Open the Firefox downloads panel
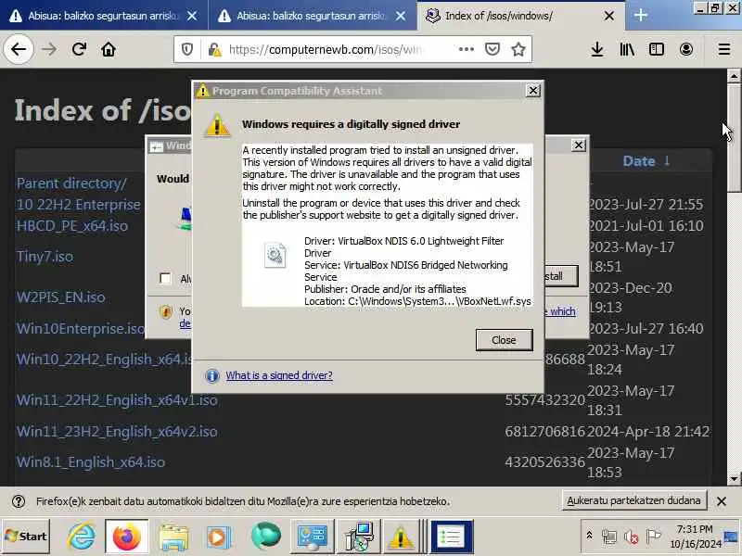The height and width of the screenshot is (556, 742). point(597,49)
